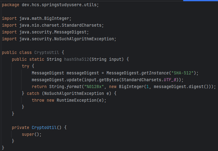The image size is (218, 151).
Task: Click the private CryptoUtil() constructor name
Action: coord(44,127)
